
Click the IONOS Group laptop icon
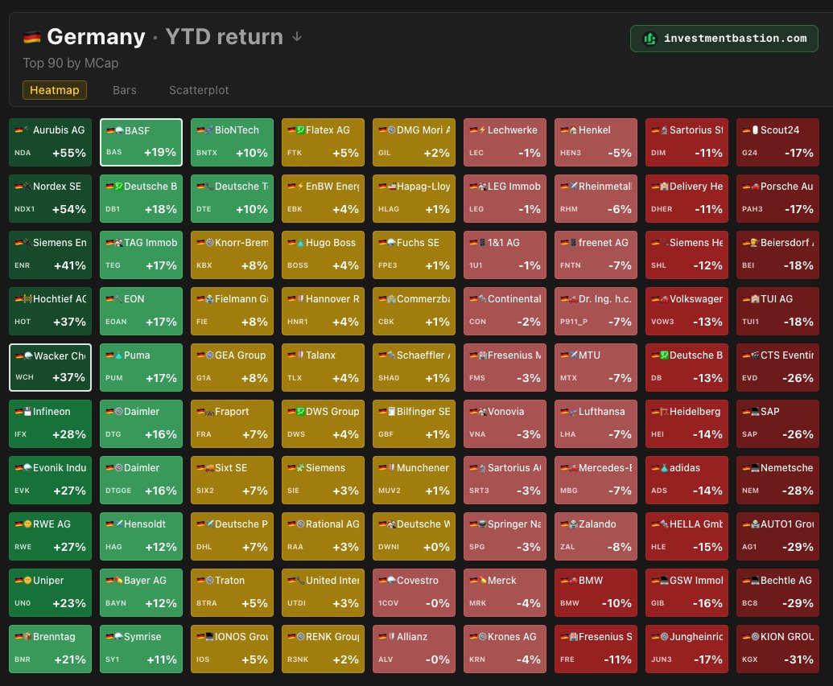[x=210, y=637]
